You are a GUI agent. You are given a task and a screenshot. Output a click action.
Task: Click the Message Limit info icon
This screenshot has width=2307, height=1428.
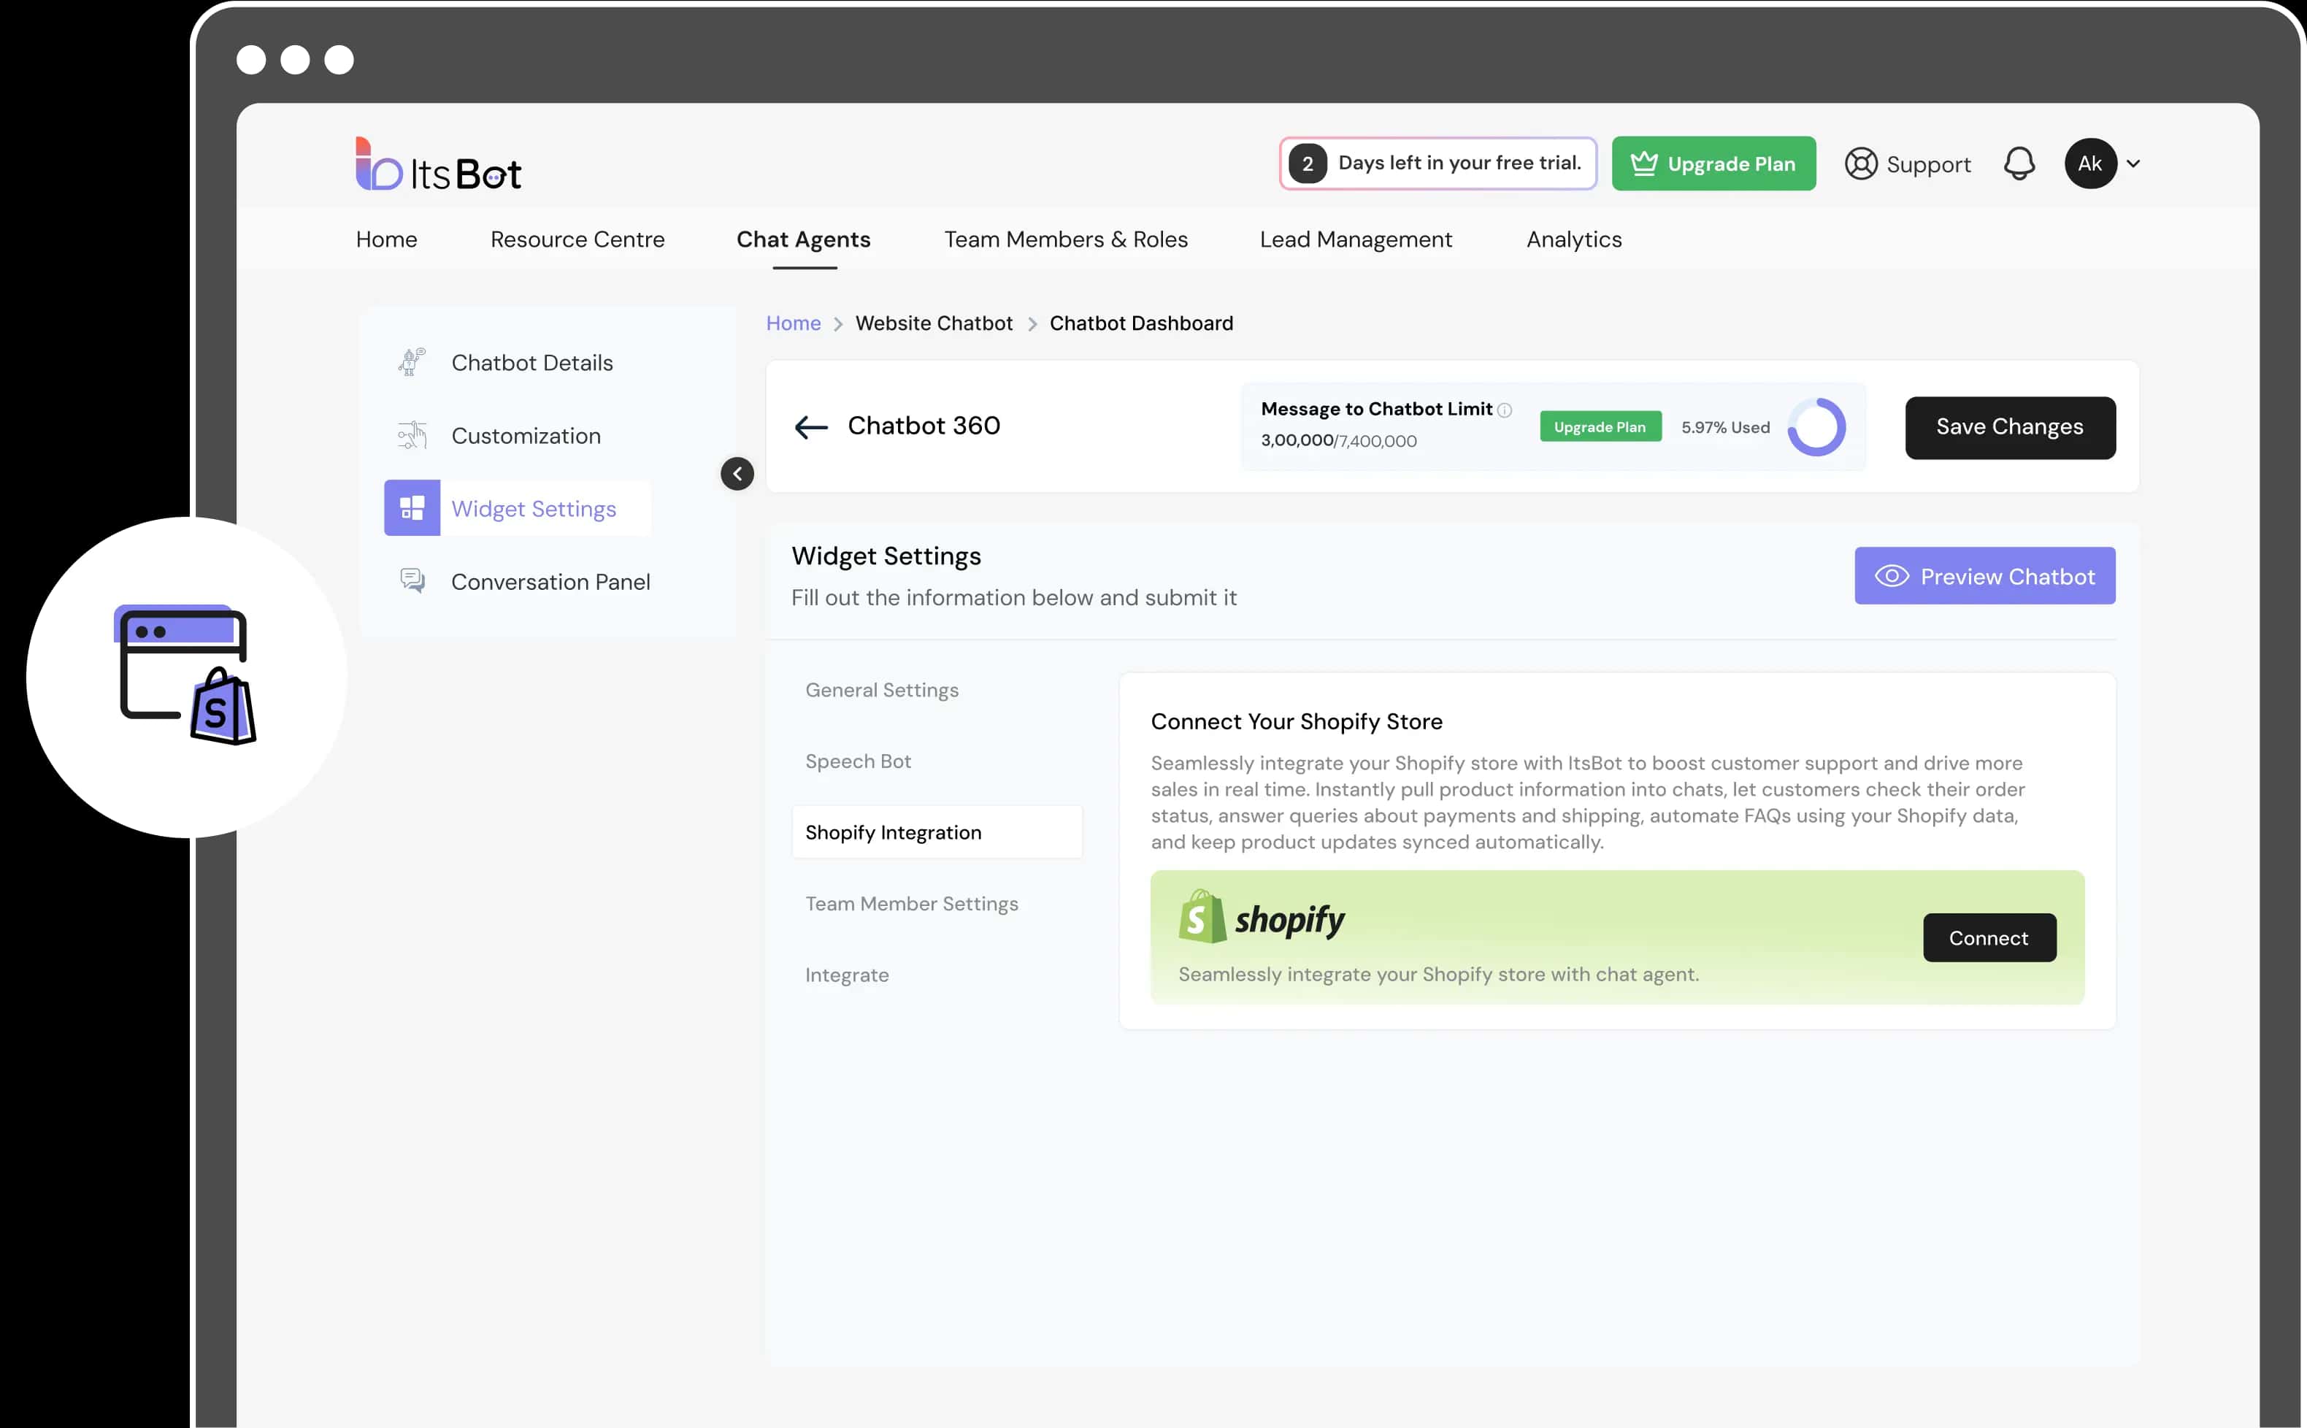tap(1505, 410)
